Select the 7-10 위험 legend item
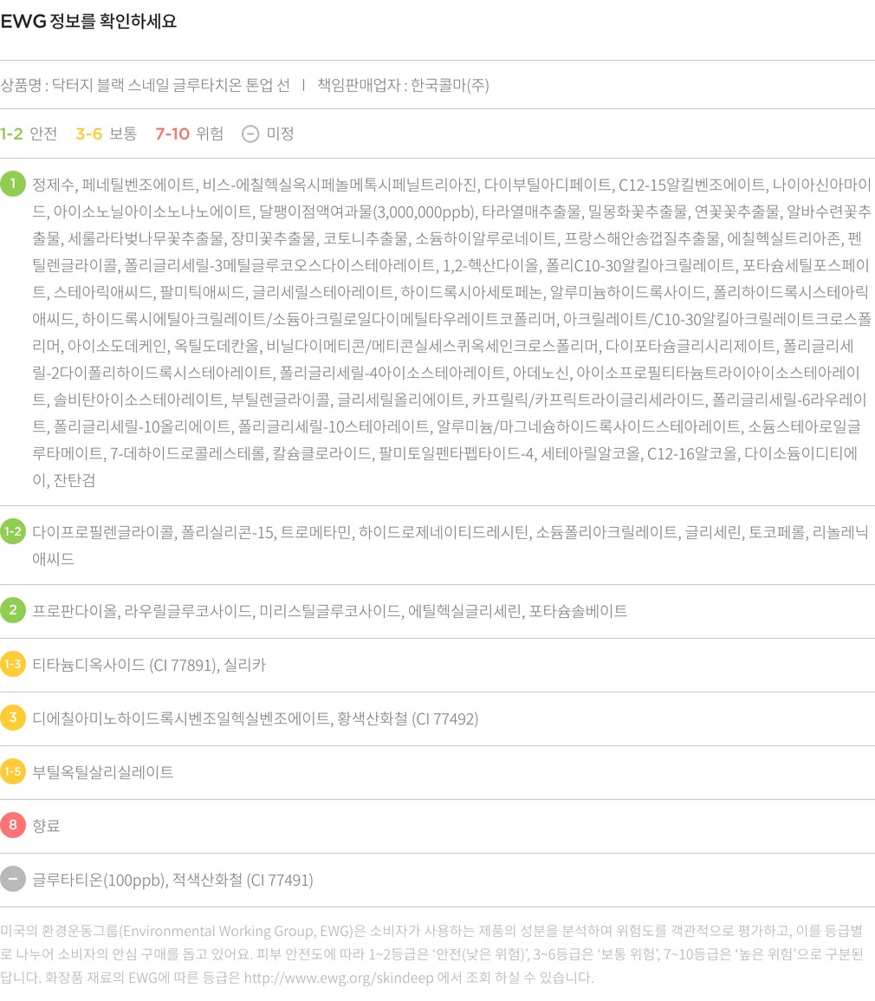Screen dimensions: 875x1001 (189, 133)
